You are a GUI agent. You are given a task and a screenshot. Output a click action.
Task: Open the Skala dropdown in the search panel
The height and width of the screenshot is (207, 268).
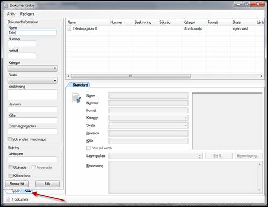pyautogui.click(x=33, y=80)
